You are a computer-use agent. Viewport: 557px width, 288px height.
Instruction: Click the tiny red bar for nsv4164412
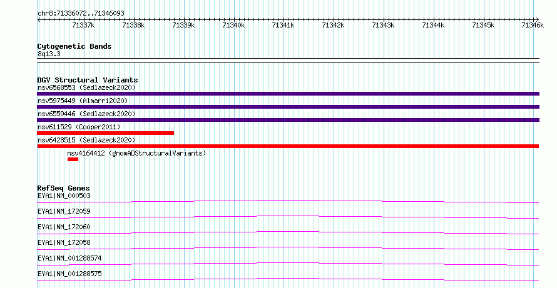(73, 159)
